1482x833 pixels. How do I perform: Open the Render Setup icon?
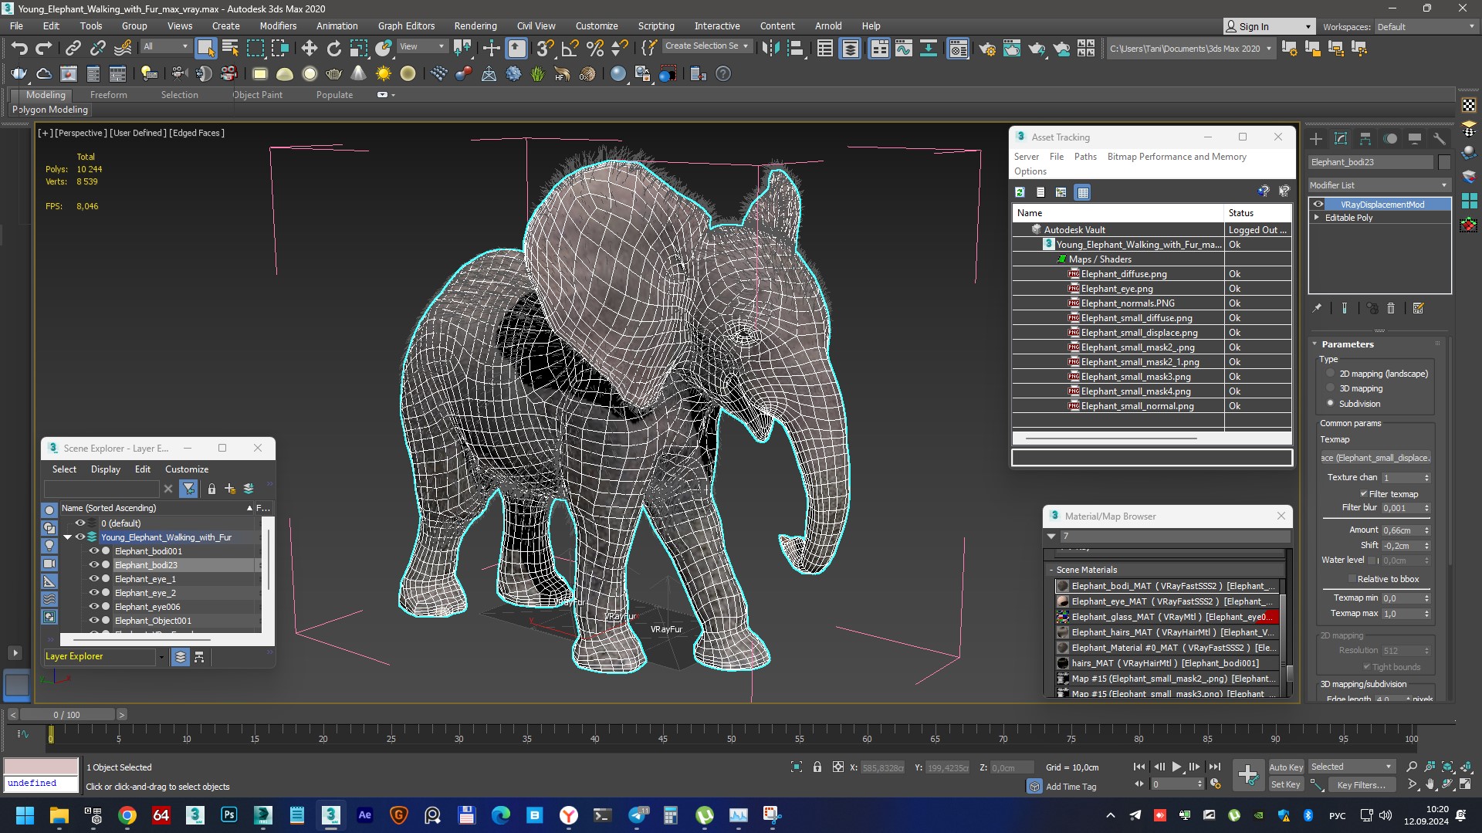[987, 49]
